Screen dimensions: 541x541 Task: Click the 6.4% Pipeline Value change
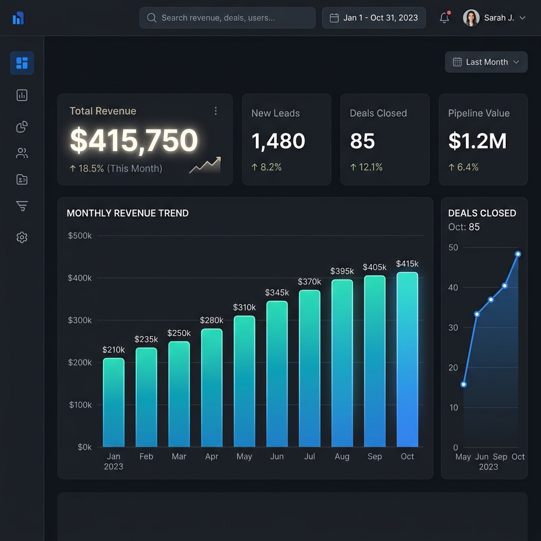463,167
